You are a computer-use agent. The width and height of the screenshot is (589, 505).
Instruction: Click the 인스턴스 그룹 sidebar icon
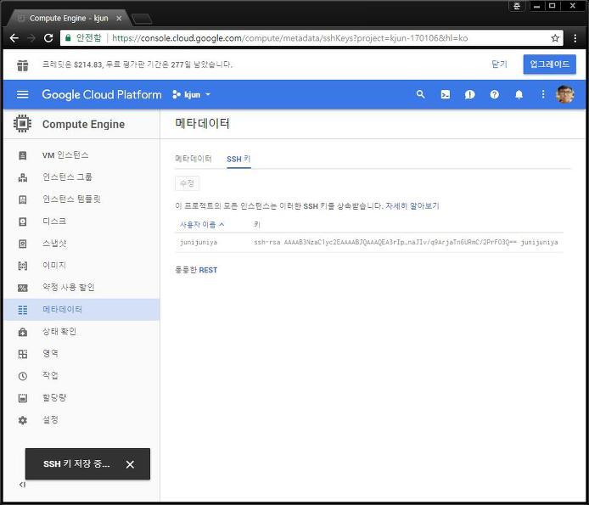pos(23,177)
